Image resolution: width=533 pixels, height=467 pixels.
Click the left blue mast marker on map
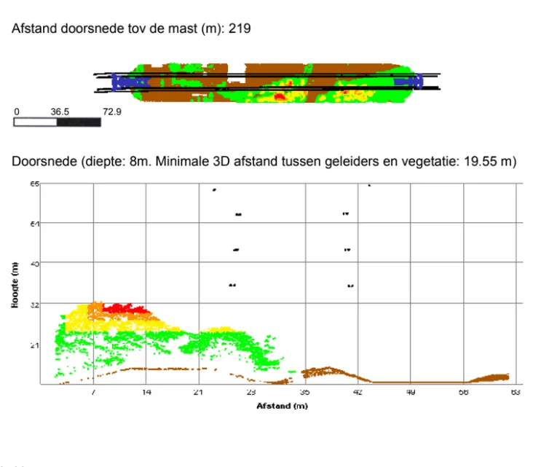pos(130,82)
